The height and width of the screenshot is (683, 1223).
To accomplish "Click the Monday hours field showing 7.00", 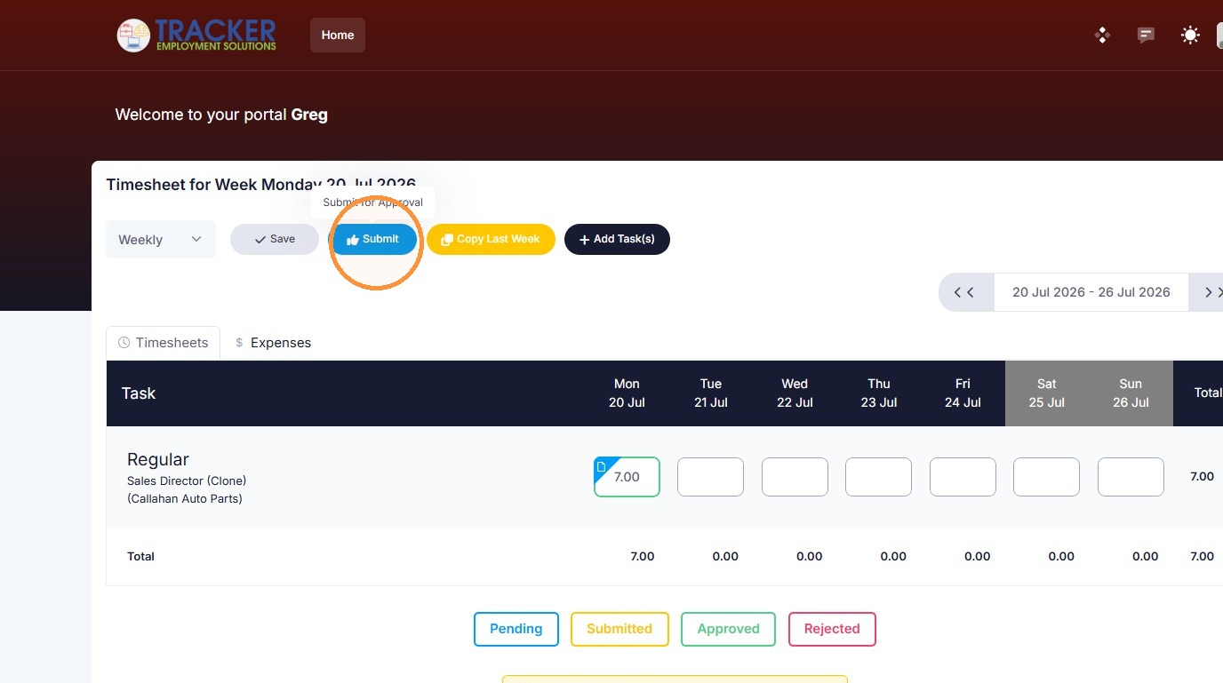I will (627, 477).
